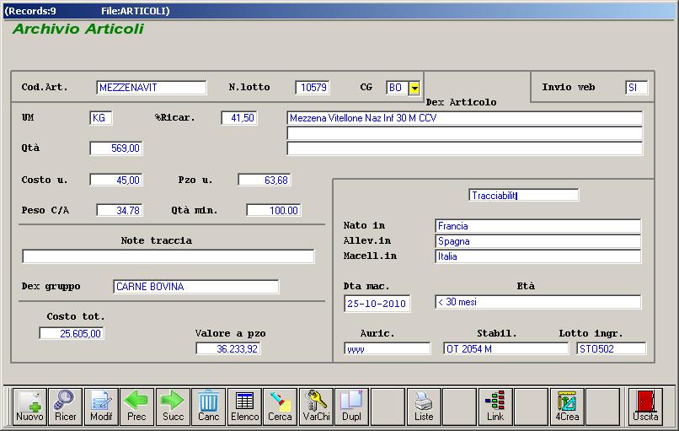This screenshot has width=679, height=431.
Task: Click the Cerca find icon
Action: (x=280, y=406)
